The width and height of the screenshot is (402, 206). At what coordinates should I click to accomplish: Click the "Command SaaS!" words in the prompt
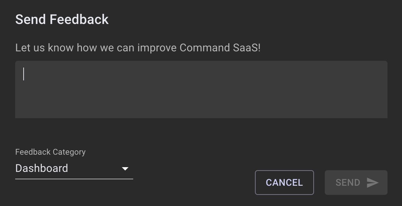(x=220, y=48)
